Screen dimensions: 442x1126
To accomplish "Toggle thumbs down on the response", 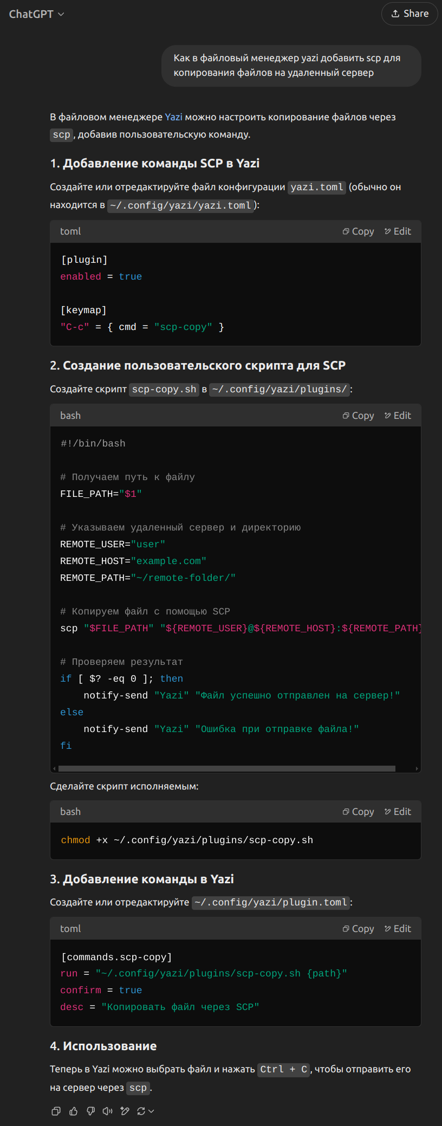I will tap(90, 1111).
